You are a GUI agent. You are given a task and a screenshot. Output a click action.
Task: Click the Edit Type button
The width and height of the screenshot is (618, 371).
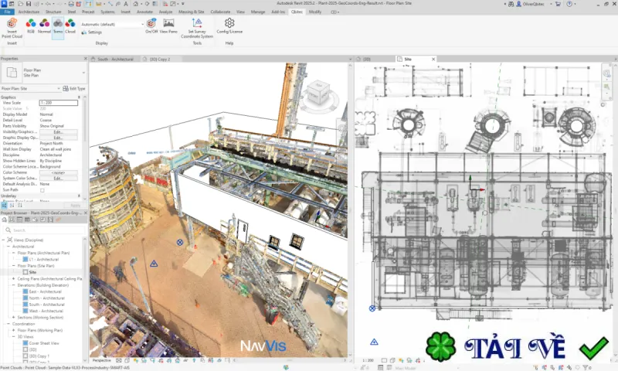coord(74,89)
